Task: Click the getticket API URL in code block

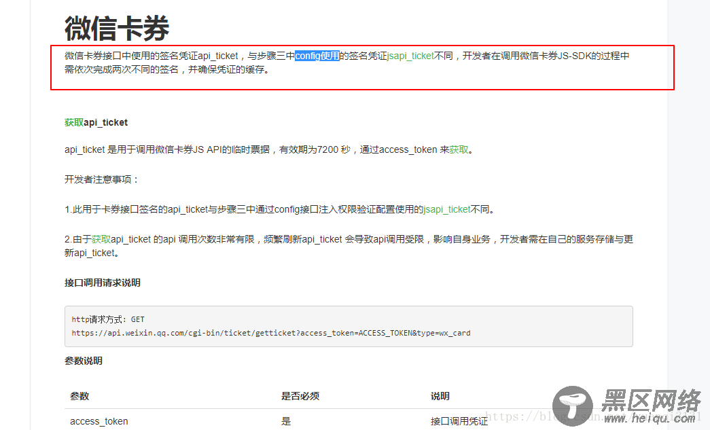Action: [271, 333]
